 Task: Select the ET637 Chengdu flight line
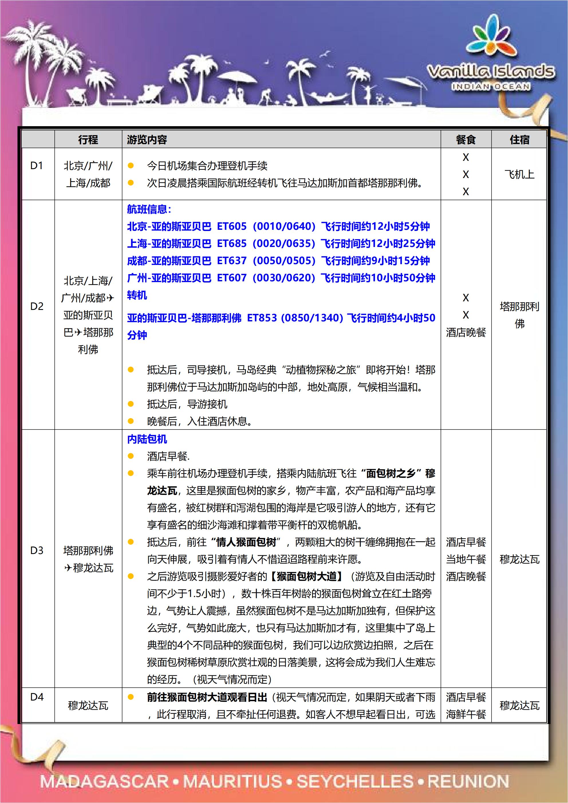tap(278, 260)
